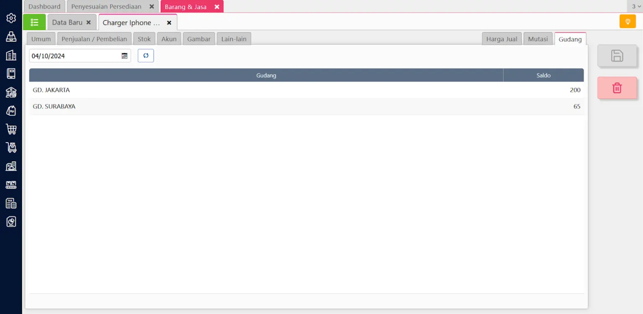This screenshot has height=314, width=643.
Task: Click the floppy disk save button
Action: pyautogui.click(x=617, y=56)
